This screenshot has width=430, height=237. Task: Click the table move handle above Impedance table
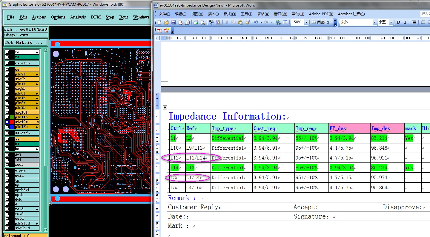(165, 107)
